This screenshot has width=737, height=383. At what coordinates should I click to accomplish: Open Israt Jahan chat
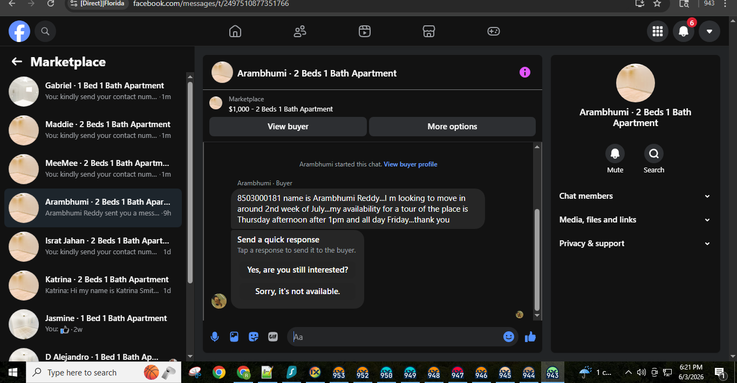pyautogui.click(x=93, y=247)
